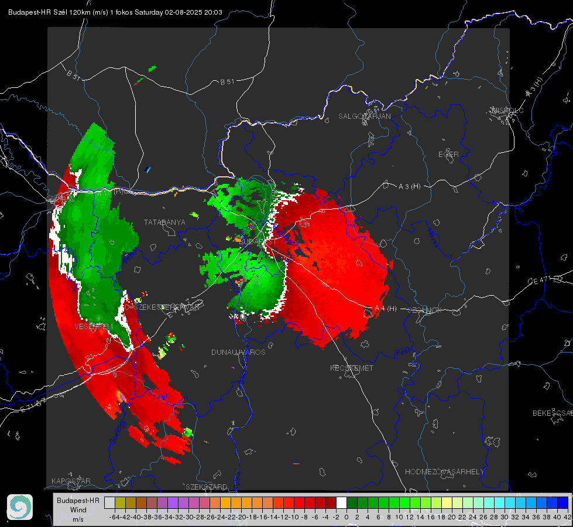The image size is (573, 527).
Task: Click the 'A 4 (H)' road label
Action: [x=386, y=309]
